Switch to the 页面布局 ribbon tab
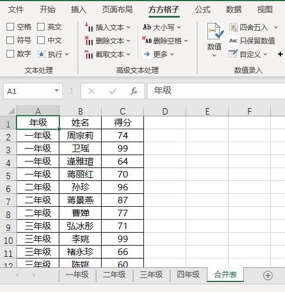The image size is (285, 292). [118, 9]
